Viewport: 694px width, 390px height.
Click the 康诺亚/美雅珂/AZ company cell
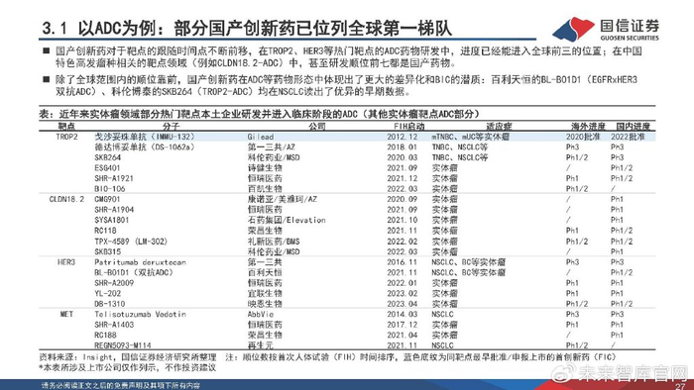283,199
